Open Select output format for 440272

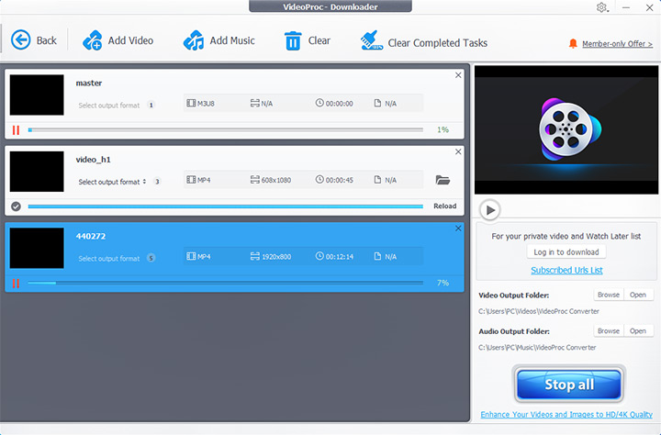pyautogui.click(x=108, y=259)
